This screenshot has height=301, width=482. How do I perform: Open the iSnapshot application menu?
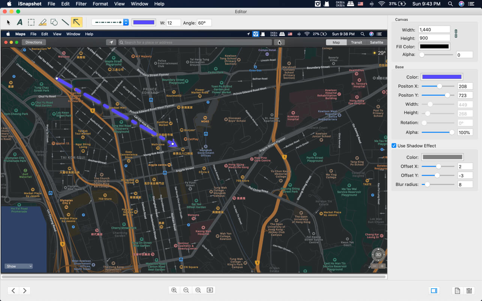tap(30, 4)
